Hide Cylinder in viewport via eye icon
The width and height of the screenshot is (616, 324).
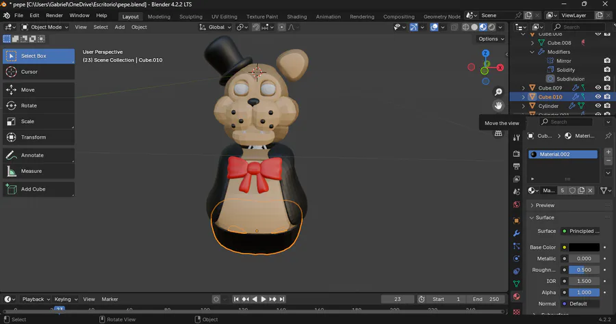click(x=598, y=105)
